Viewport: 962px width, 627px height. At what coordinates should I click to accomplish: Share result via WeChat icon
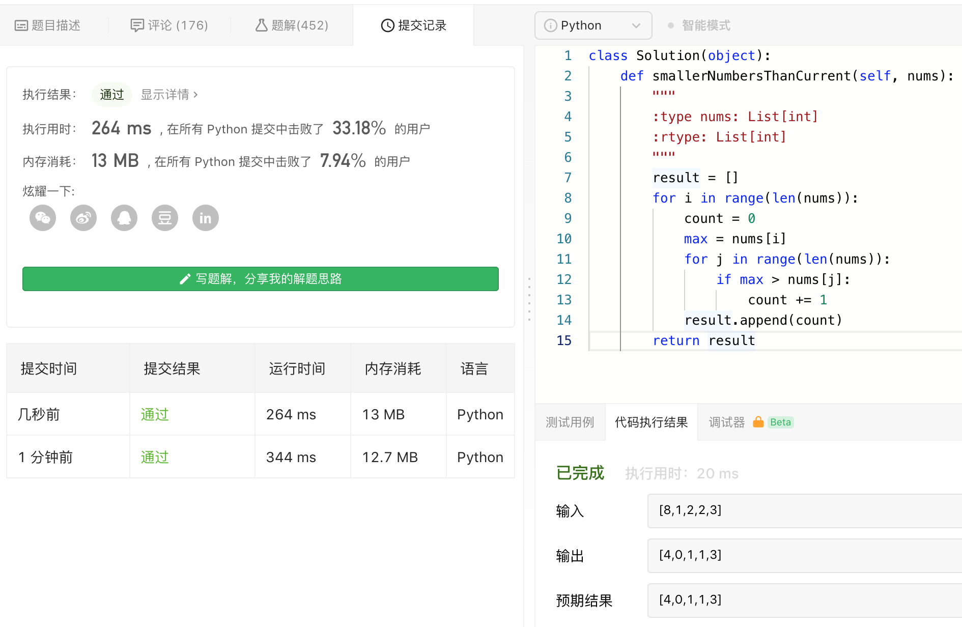coord(43,218)
